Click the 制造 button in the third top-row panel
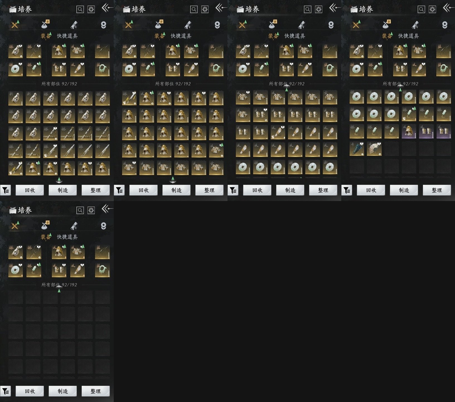 point(290,190)
